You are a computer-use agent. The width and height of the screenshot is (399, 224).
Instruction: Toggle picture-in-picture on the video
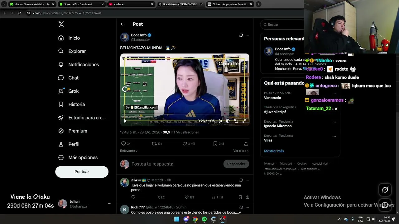pyautogui.click(x=236, y=121)
